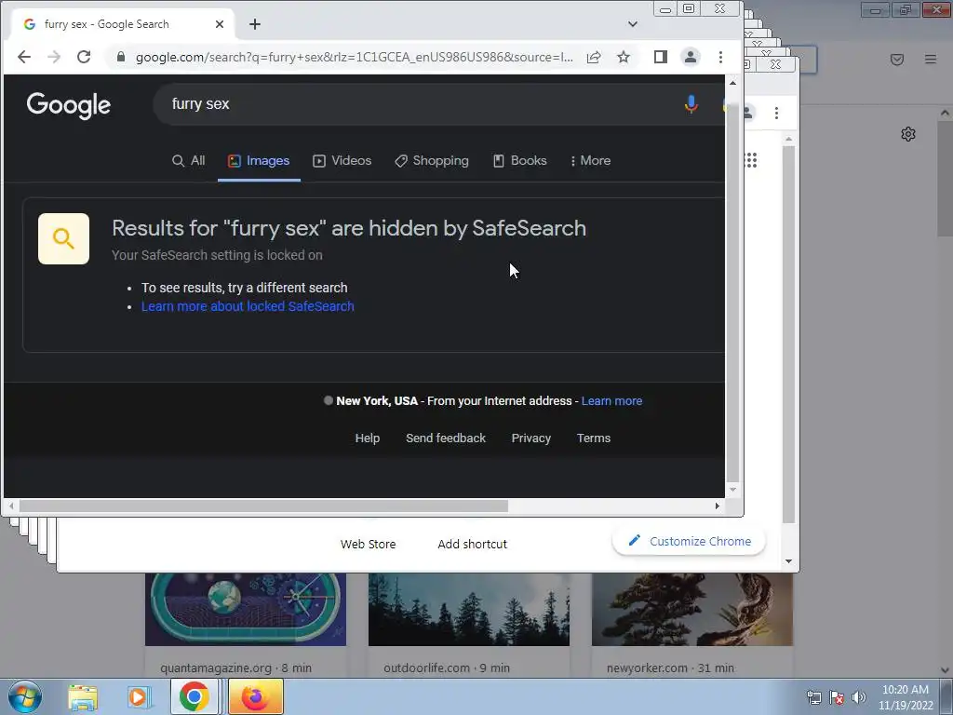Open the Help footer link

pos(367,438)
